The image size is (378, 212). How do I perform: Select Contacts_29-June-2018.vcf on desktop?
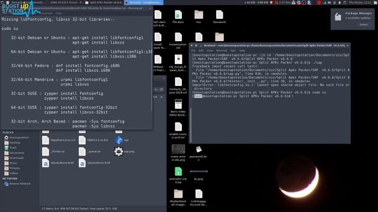[x=178, y=85]
